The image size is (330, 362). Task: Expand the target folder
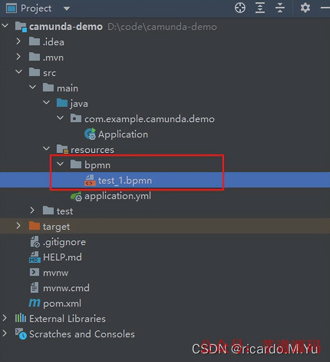18,226
